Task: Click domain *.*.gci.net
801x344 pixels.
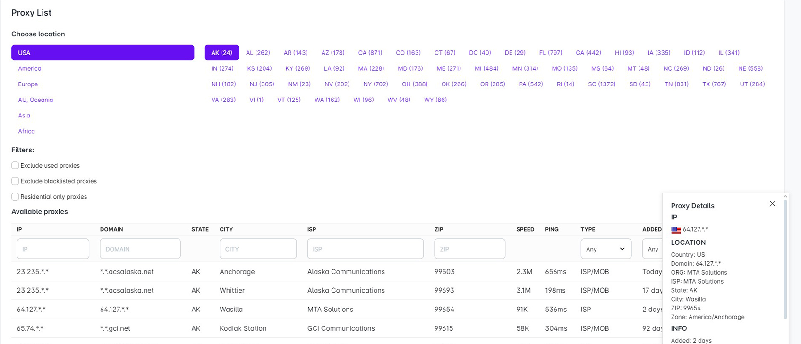Action: pyautogui.click(x=115, y=328)
